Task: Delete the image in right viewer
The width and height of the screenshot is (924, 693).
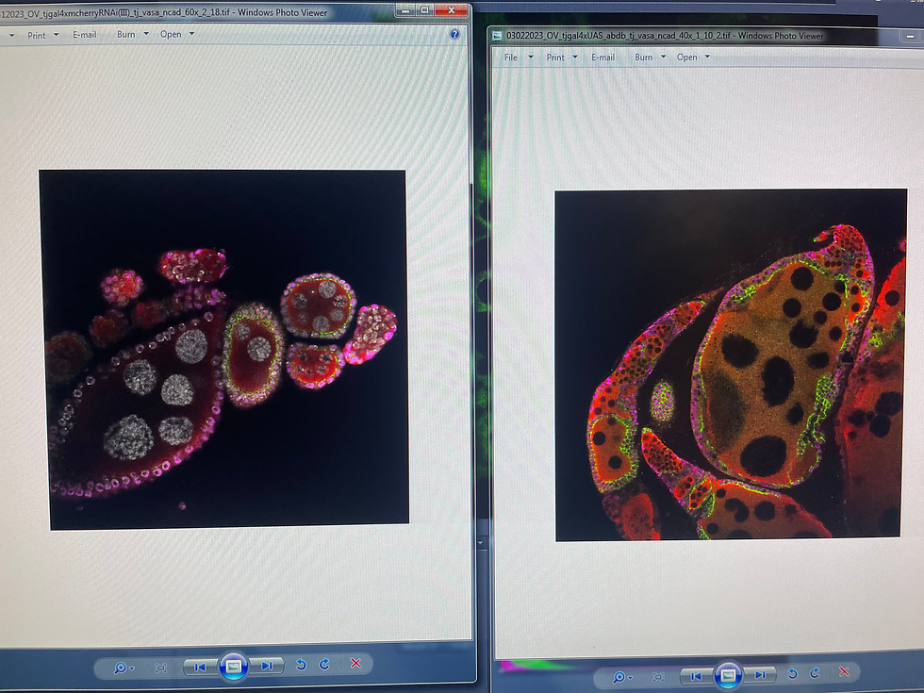Action: pos(845,671)
